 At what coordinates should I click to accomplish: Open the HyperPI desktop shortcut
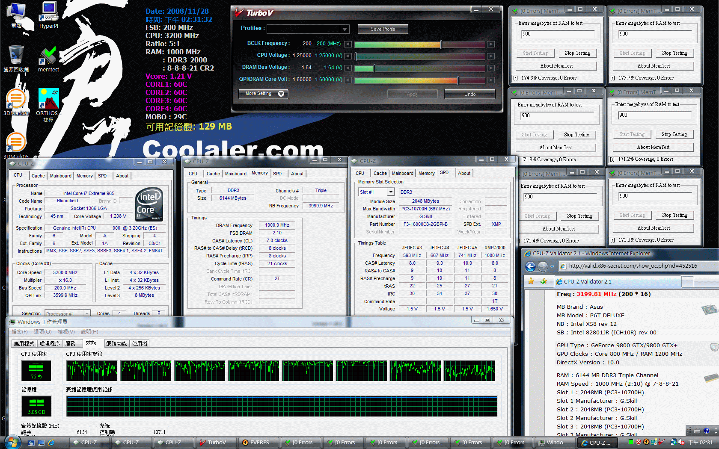tap(49, 15)
